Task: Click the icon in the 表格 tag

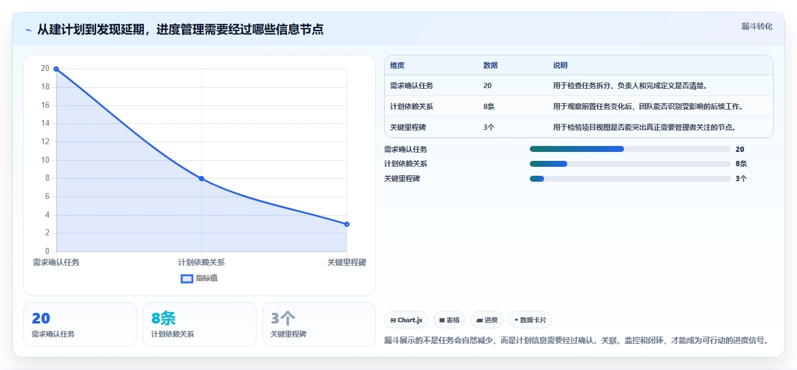Action: tap(442, 320)
